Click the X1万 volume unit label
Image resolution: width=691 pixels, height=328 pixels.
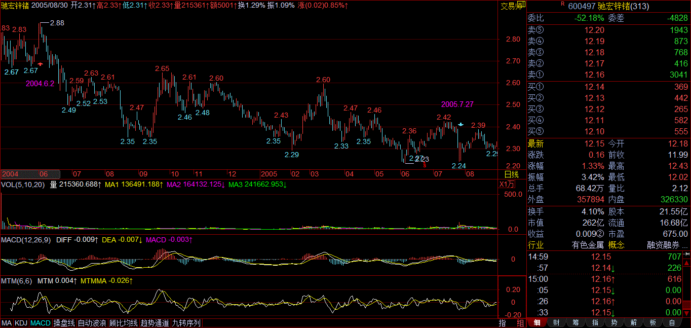pyautogui.click(x=507, y=184)
